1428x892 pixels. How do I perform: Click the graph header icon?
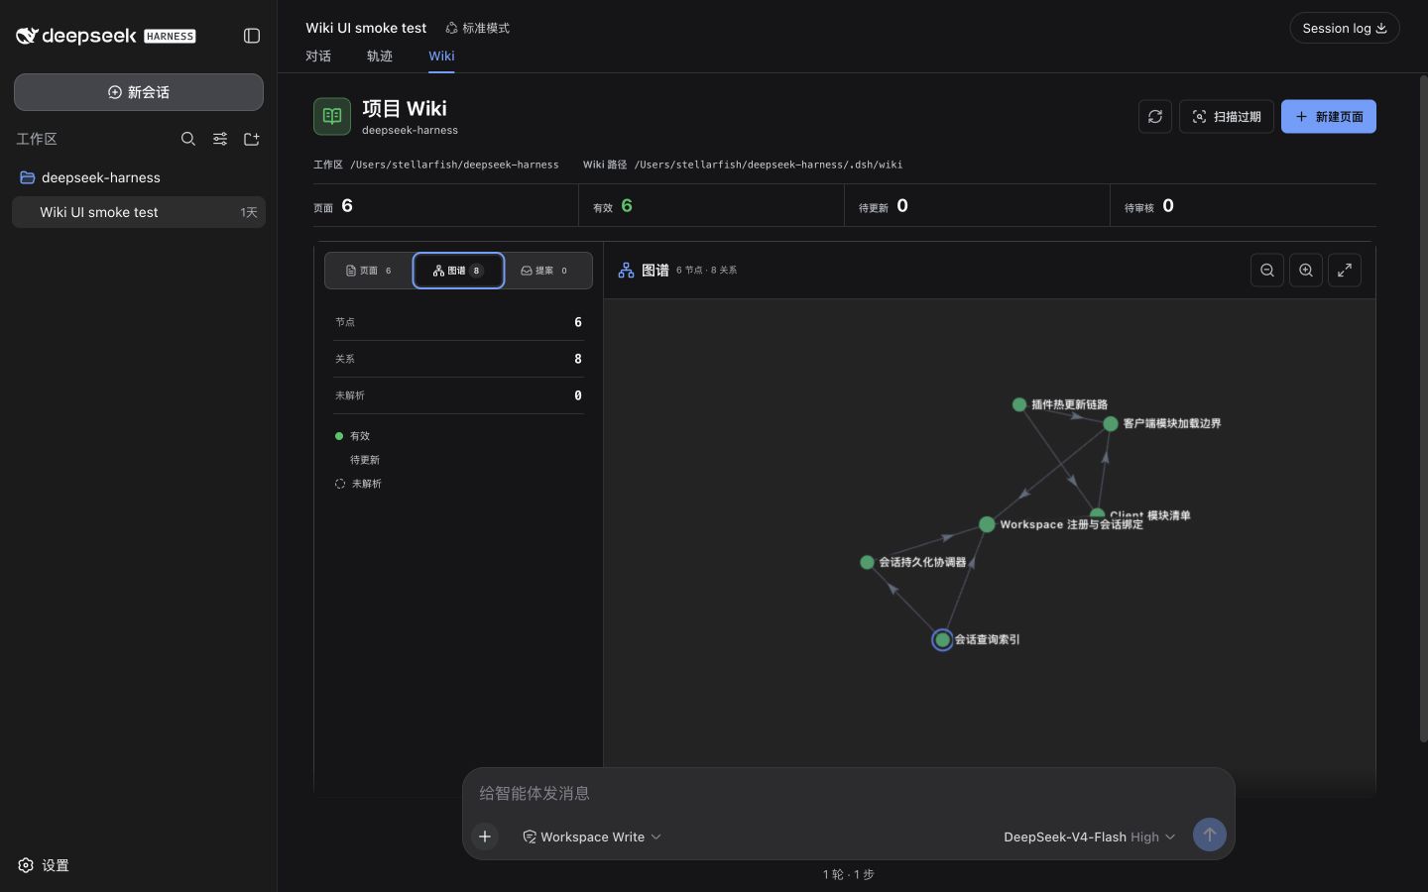(627, 270)
